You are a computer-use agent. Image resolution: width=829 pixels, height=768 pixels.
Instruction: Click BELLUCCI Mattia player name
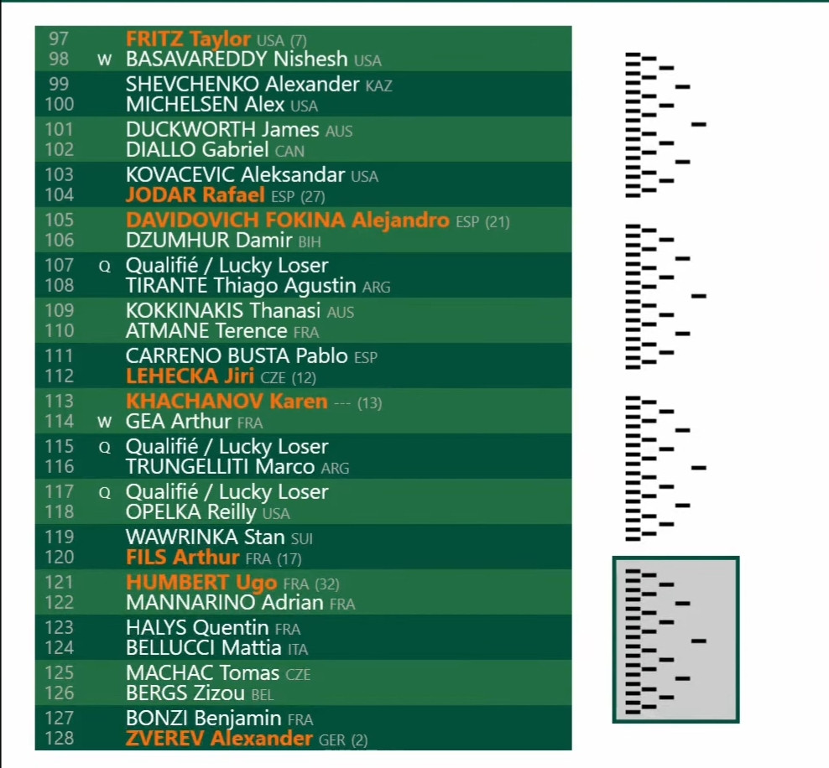point(204,648)
